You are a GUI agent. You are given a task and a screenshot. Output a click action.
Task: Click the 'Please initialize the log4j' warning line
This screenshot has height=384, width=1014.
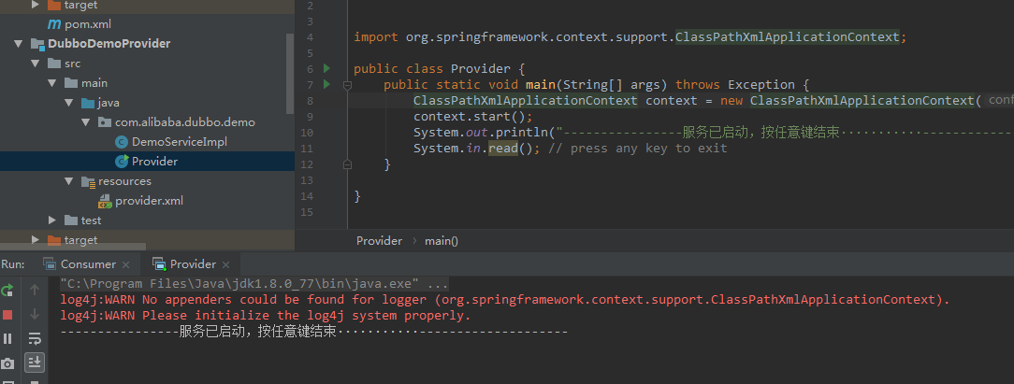coord(266,316)
